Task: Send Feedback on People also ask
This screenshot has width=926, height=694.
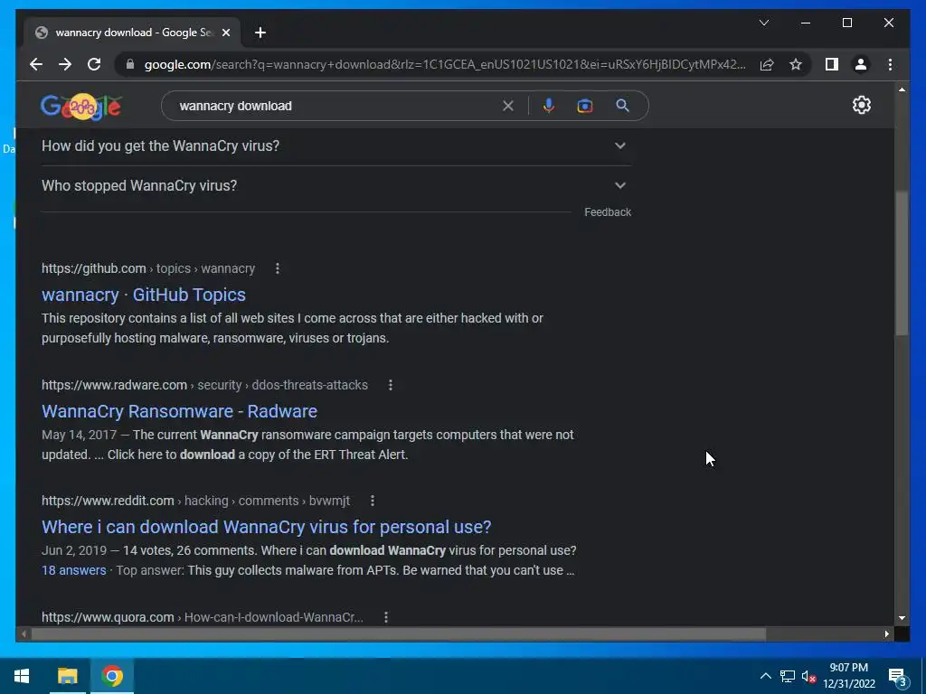Action: click(608, 211)
